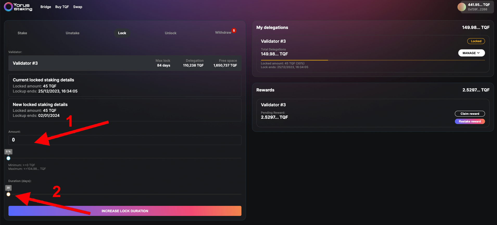Click '25/12/2023, 16:34:05' in current details
497x225 pixels.
pyautogui.click(x=58, y=91)
